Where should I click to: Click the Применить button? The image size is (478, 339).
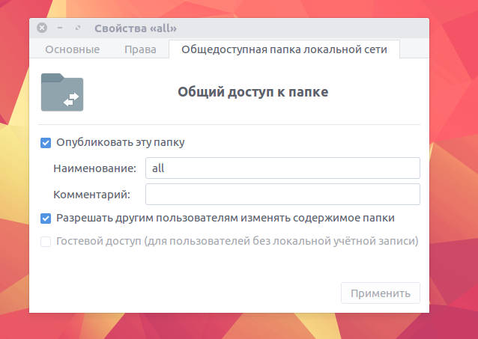[x=381, y=293]
